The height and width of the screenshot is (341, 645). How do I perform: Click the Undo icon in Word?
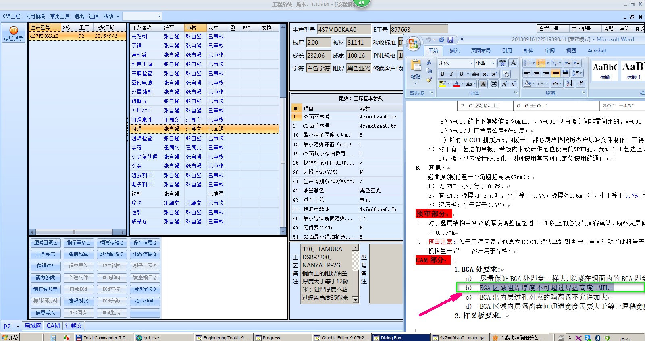[429, 39]
